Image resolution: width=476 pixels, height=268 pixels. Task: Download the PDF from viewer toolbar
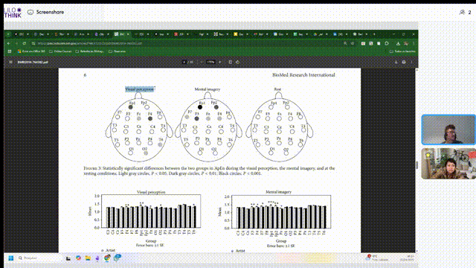point(396,62)
